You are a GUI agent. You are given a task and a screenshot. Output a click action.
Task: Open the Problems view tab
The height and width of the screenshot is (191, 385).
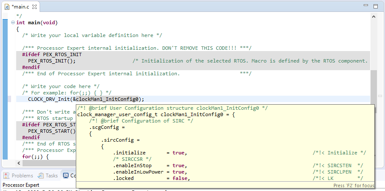[18, 176]
